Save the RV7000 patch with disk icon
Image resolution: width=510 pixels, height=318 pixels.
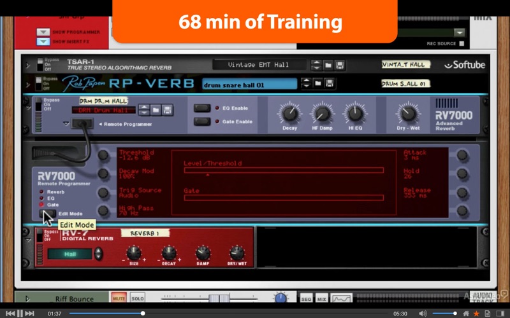[168, 110]
